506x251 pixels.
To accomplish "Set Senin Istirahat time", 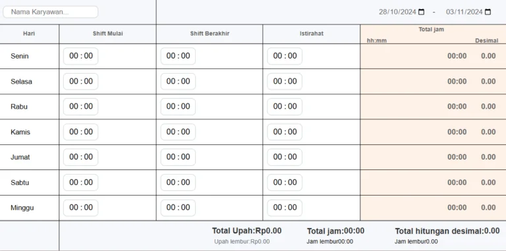I will [x=285, y=56].
